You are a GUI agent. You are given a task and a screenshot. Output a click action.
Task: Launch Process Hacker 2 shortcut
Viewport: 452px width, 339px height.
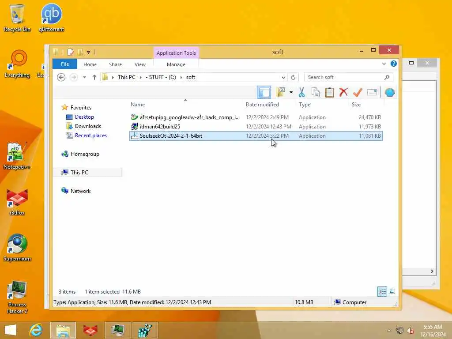tap(17, 297)
